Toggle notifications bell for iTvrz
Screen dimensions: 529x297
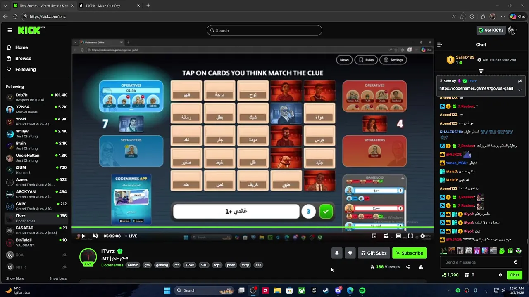tap(337, 253)
